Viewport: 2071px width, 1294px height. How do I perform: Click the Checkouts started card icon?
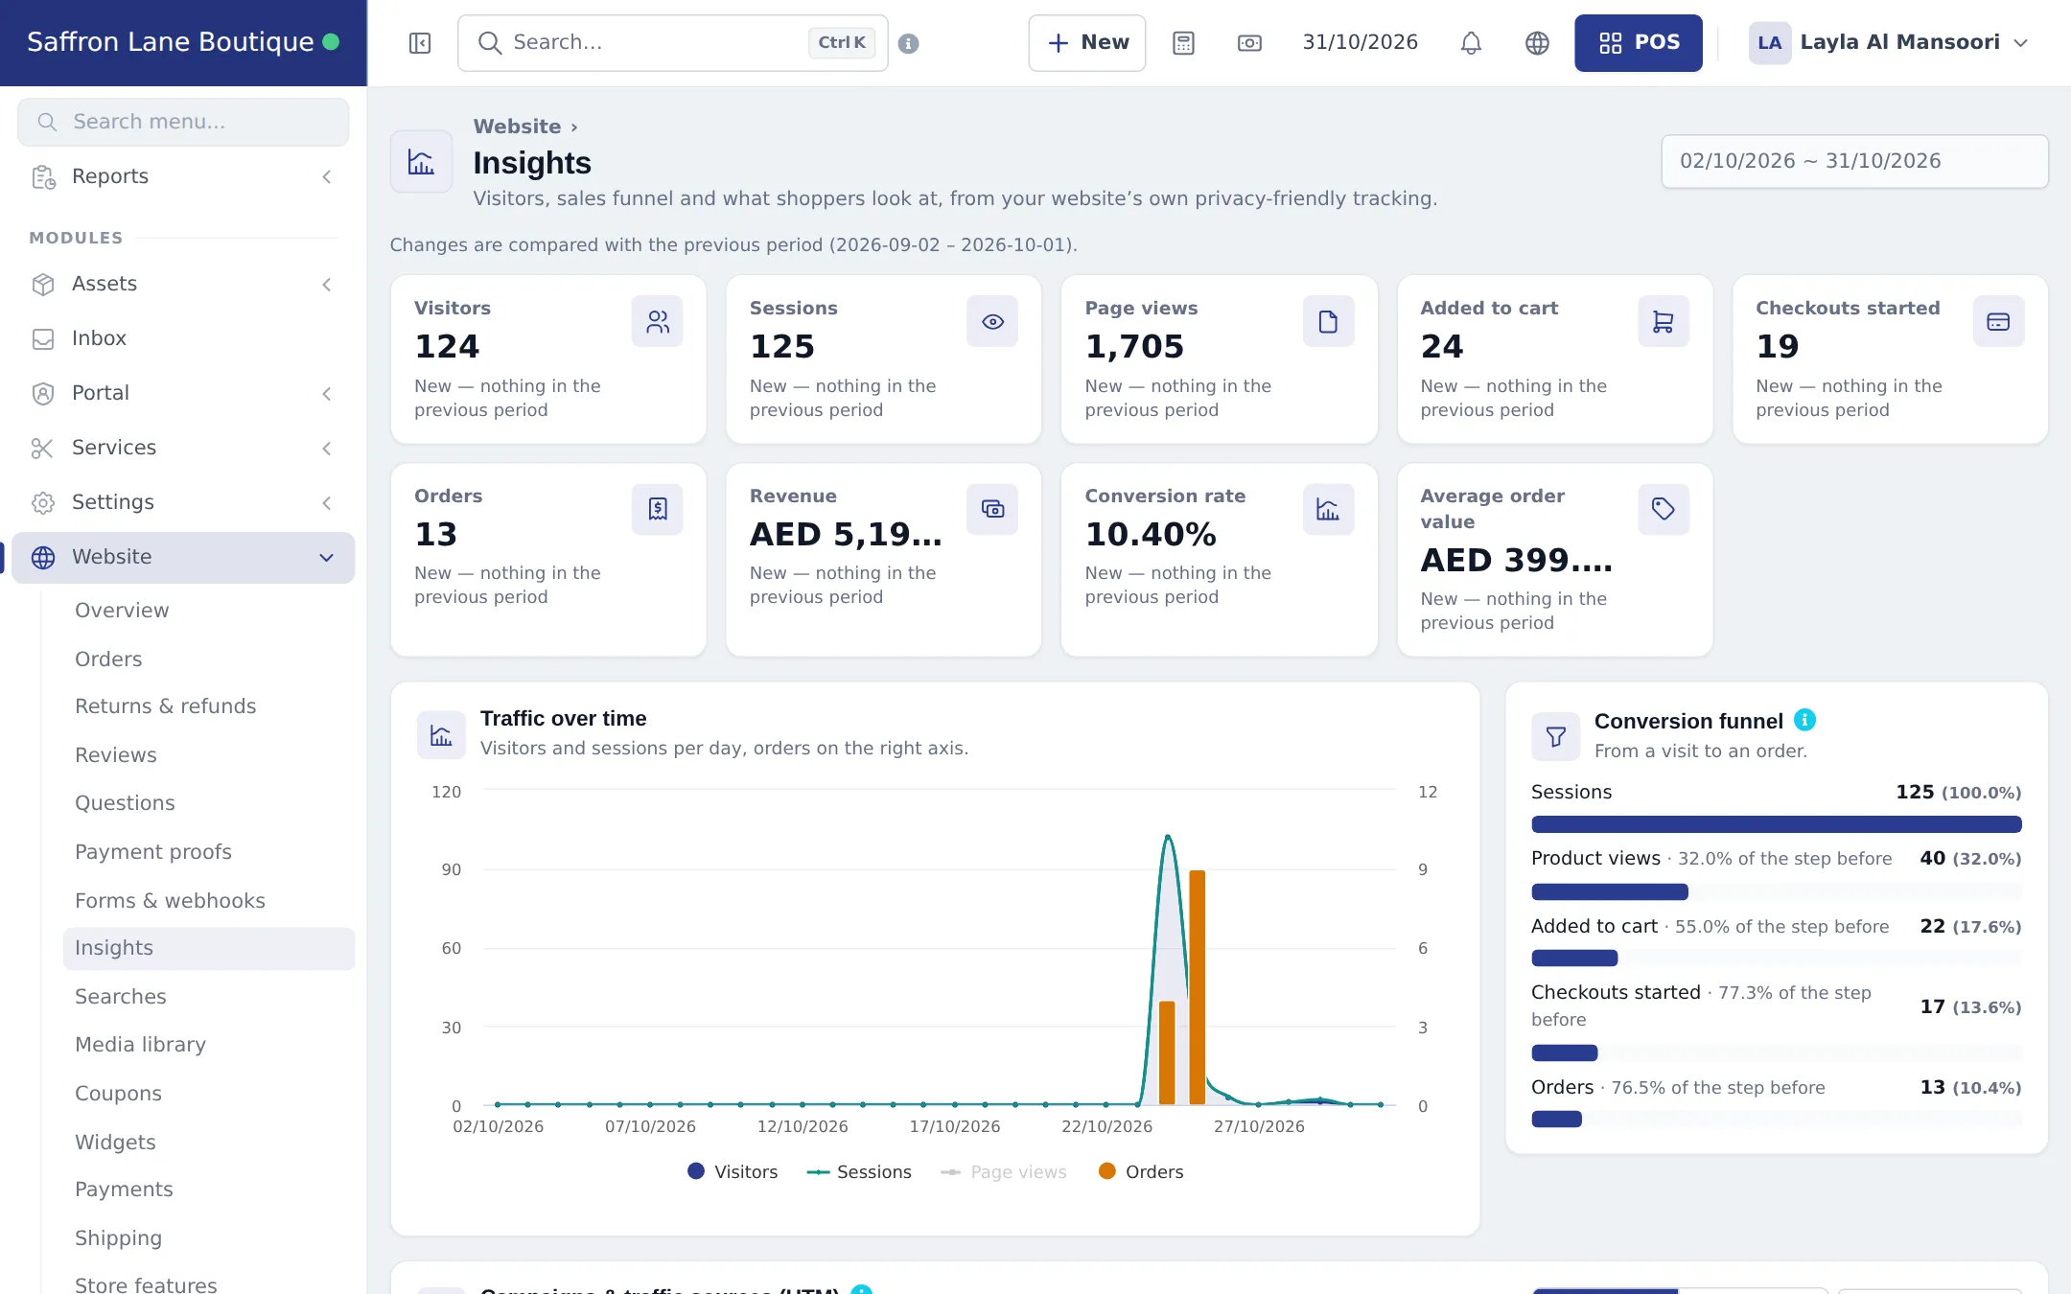click(x=1998, y=322)
